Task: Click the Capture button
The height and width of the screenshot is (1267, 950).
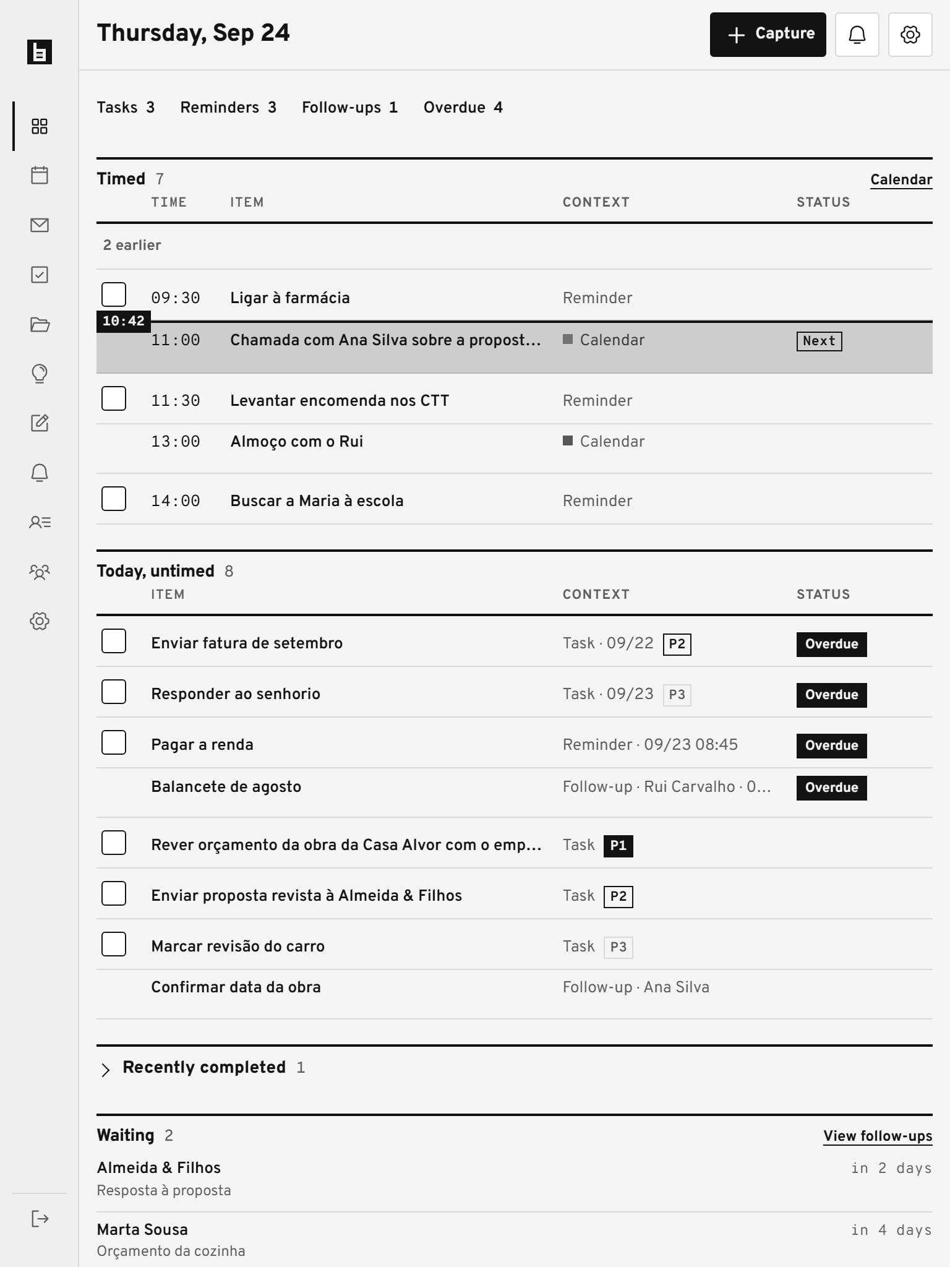Action: tap(768, 35)
